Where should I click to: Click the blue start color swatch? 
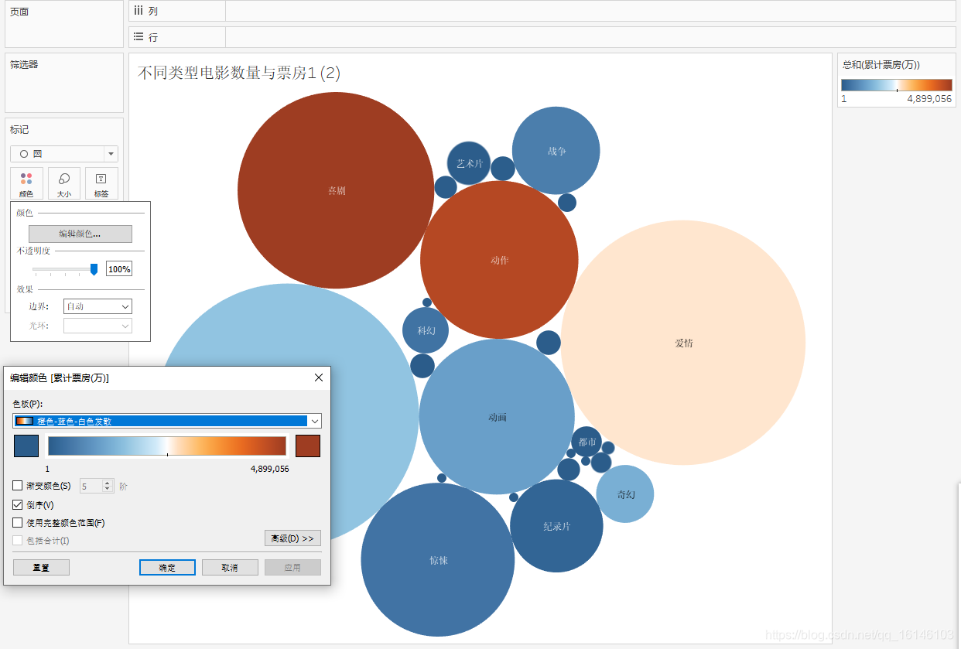coord(26,446)
